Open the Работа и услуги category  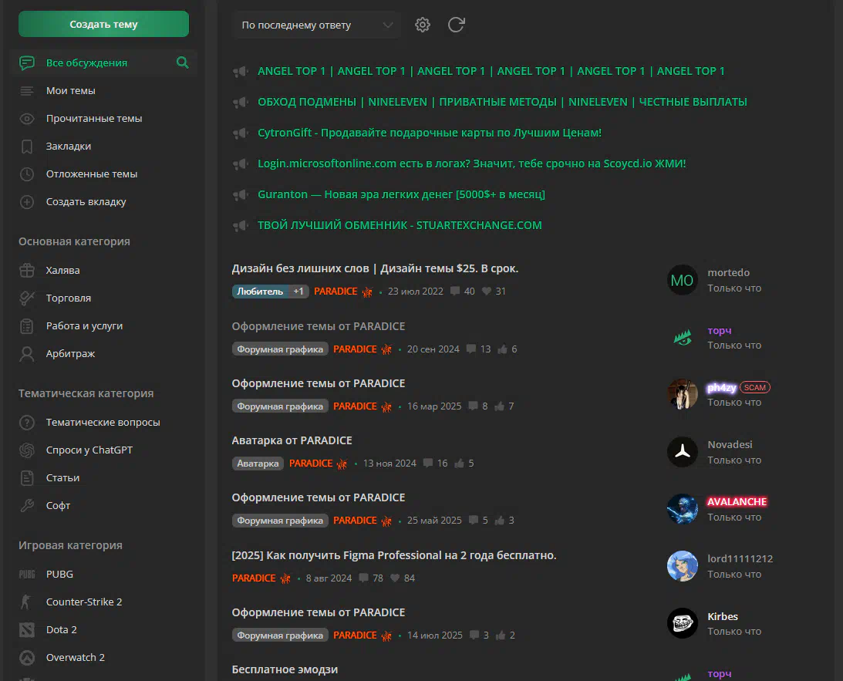pos(84,325)
